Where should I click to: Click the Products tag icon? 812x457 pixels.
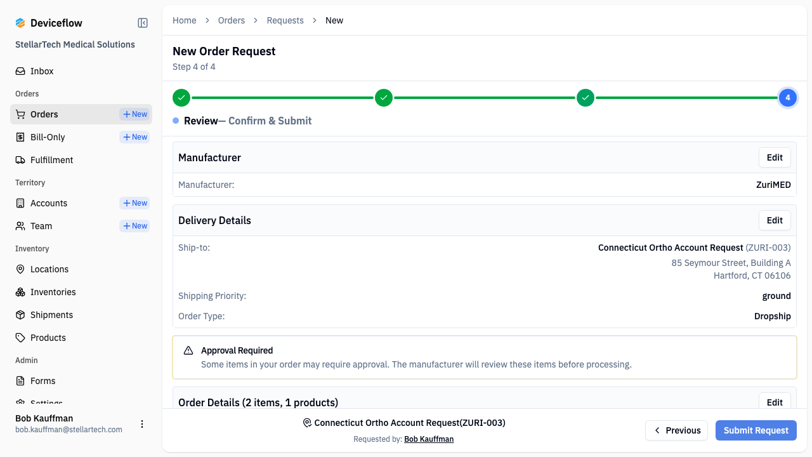point(20,338)
